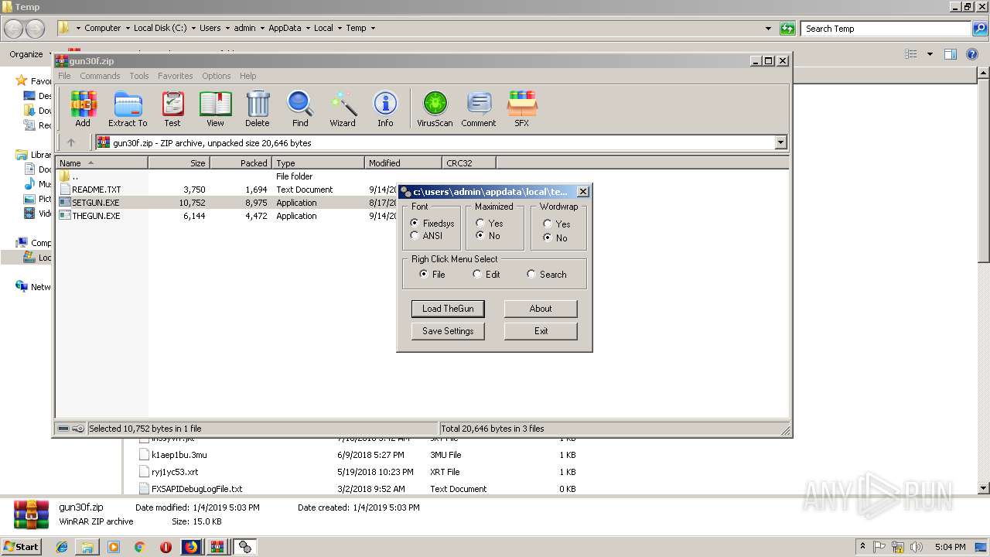Expand the view options dropdown arrow
The image size is (990, 557).
click(930, 54)
